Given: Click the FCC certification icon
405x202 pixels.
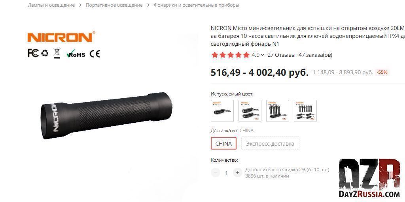Looking at the screenshot, I should coord(33,53).
